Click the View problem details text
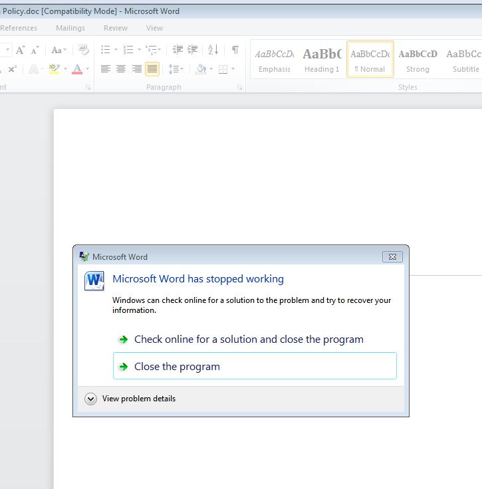The height and width of the screenshot is (489, 482). pos(139,399)
